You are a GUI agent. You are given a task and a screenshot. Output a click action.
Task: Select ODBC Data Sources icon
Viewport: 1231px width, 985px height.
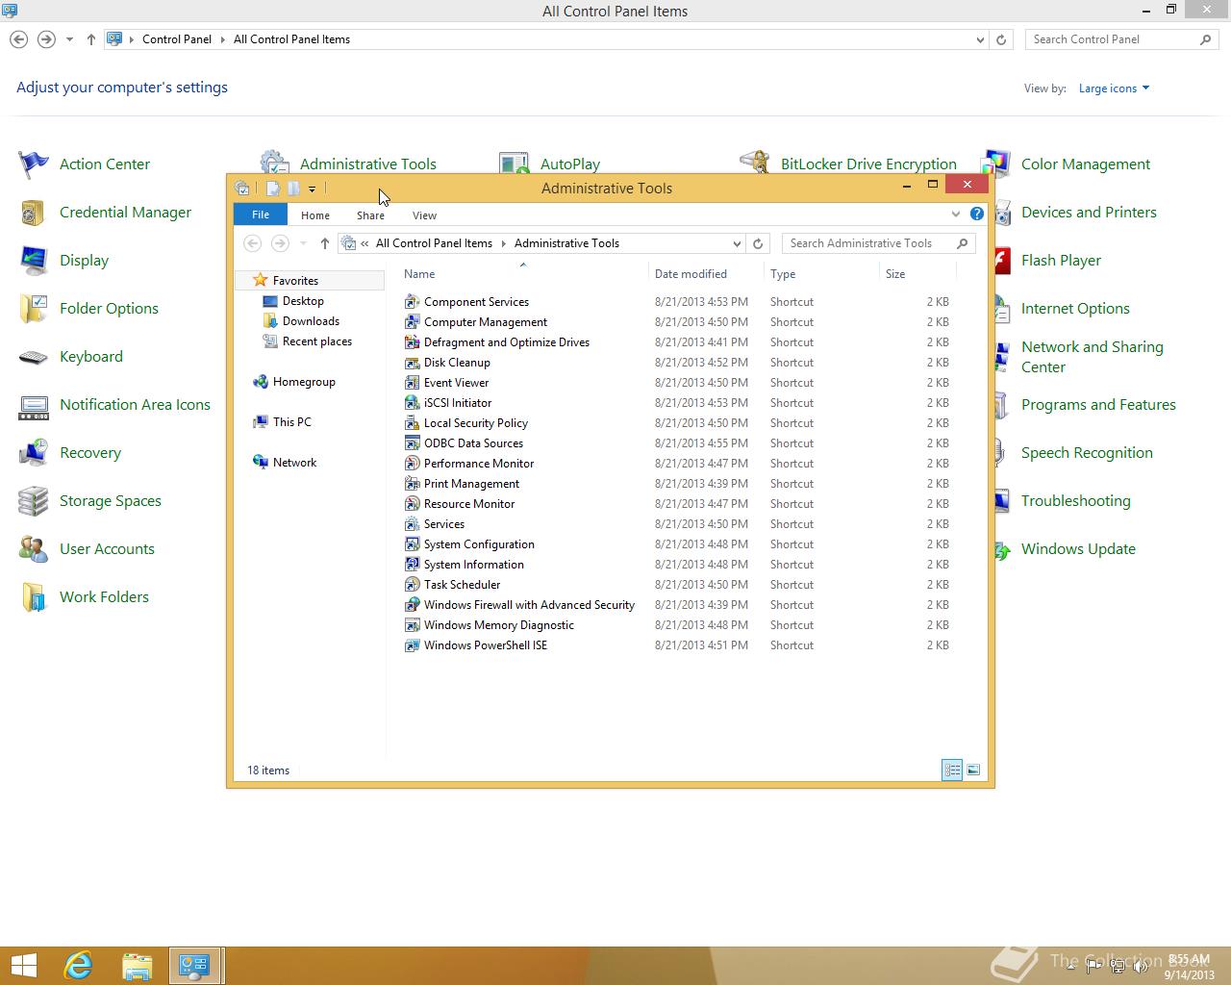click(x=412, y=443)
